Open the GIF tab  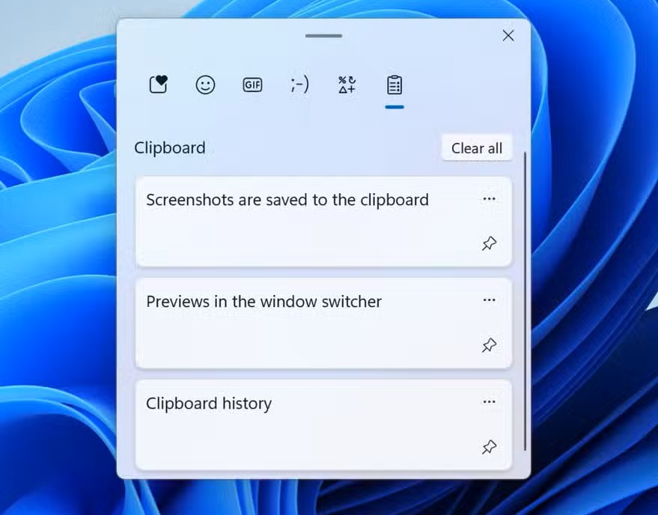click(x=252, y=85)
